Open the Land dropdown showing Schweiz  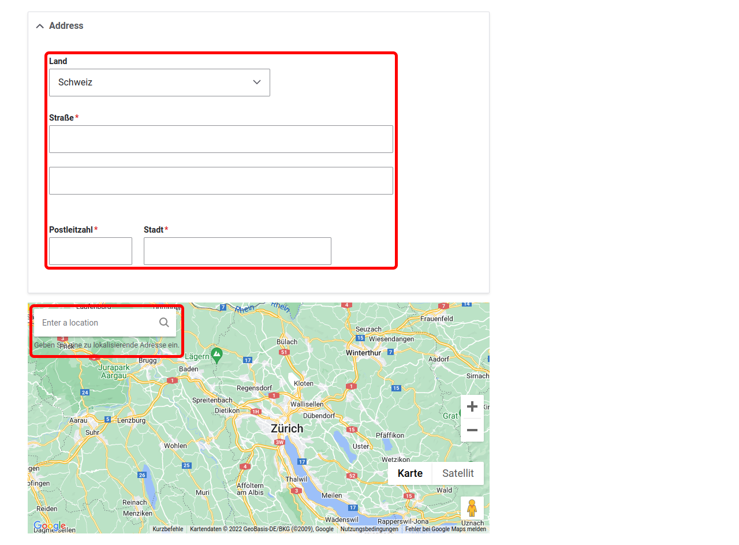pyautogui.click(x=159, y=83)
